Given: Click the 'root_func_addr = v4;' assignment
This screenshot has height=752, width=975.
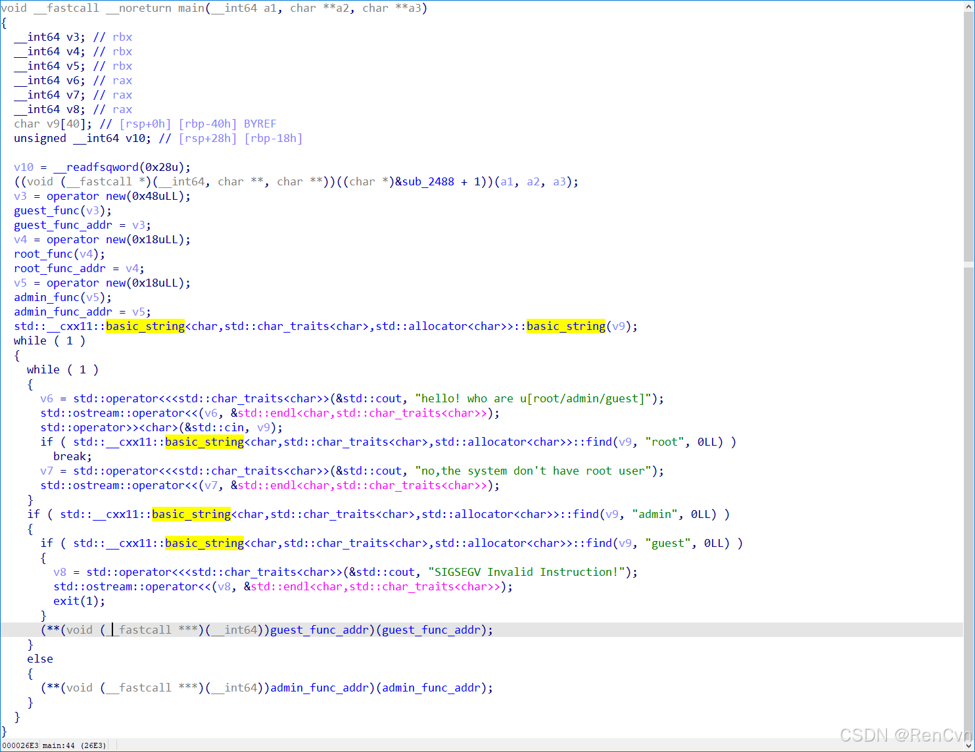Looking at the screenshot, I should coord(80,268).
